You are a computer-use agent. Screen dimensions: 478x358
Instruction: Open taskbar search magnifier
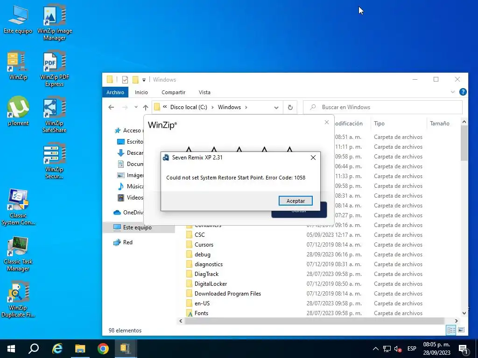click(x=34, y=349)
